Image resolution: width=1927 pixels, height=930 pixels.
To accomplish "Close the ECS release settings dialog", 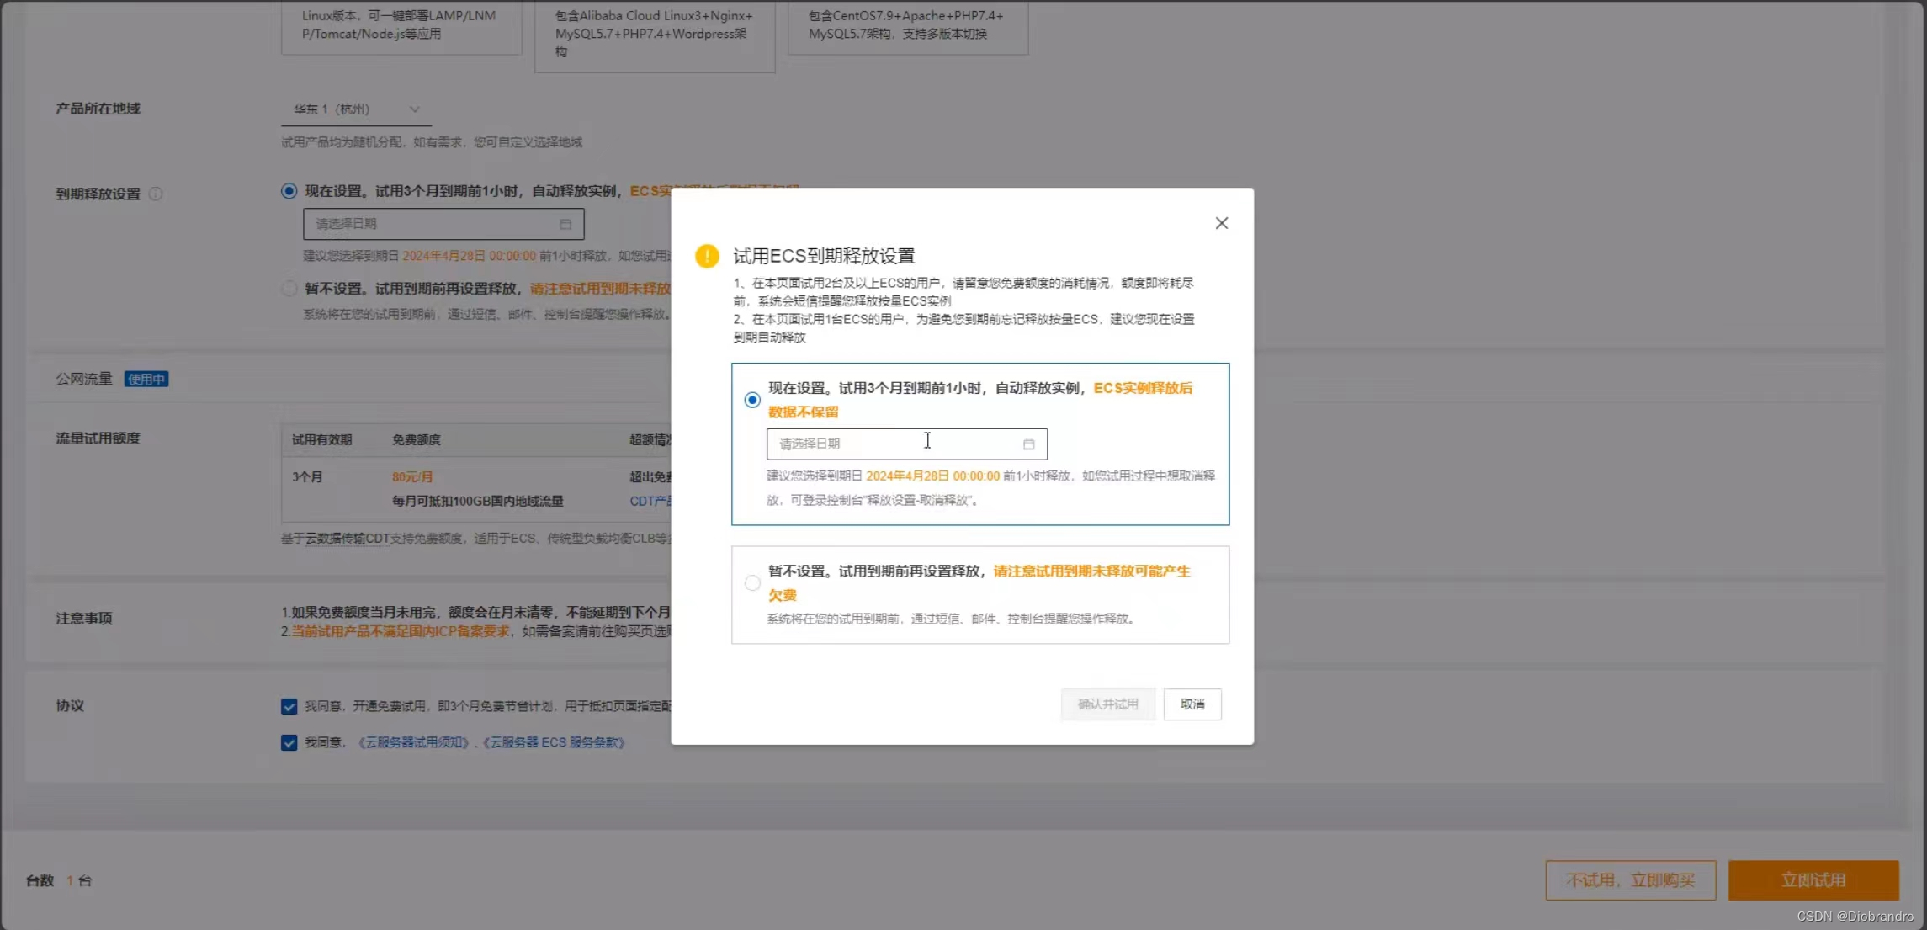I will tap(1221, 223).
